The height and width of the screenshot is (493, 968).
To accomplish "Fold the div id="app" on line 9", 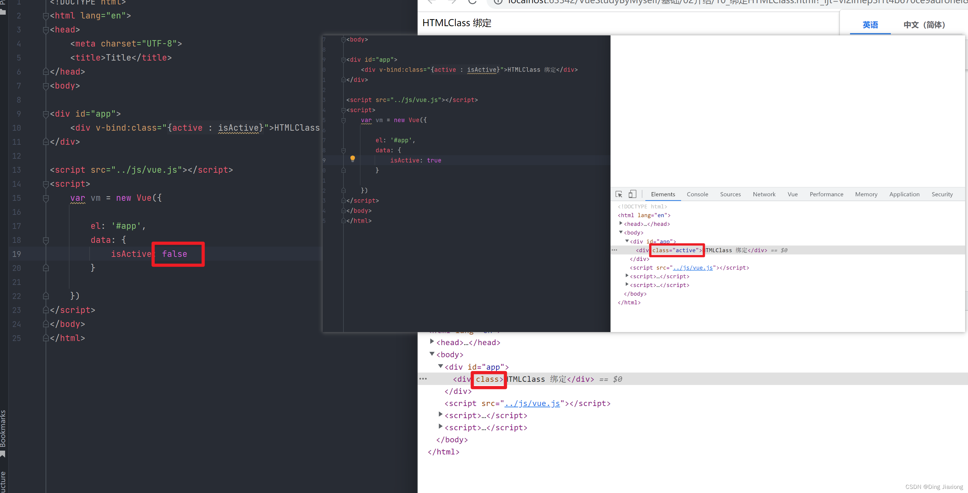I will click(x=46, y=114).
